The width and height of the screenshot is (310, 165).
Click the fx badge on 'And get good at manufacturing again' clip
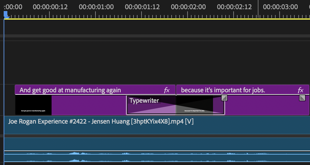point(167,90)
